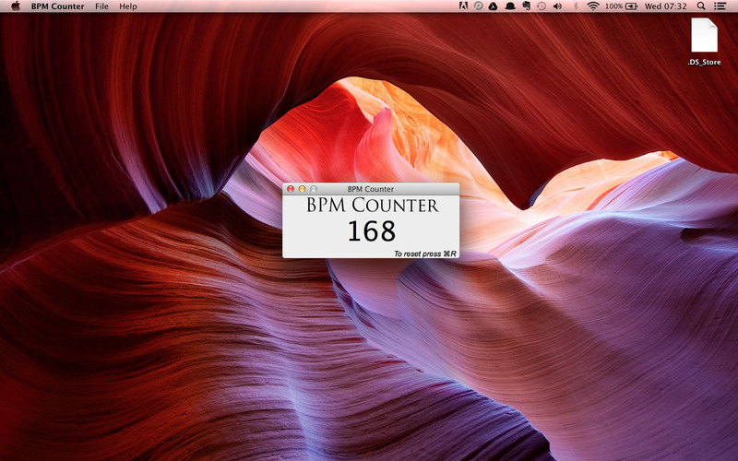This screenshot has width=738, height=461.
Task: Click the bowler hat menu bar icon
Action: coord(510,6)
